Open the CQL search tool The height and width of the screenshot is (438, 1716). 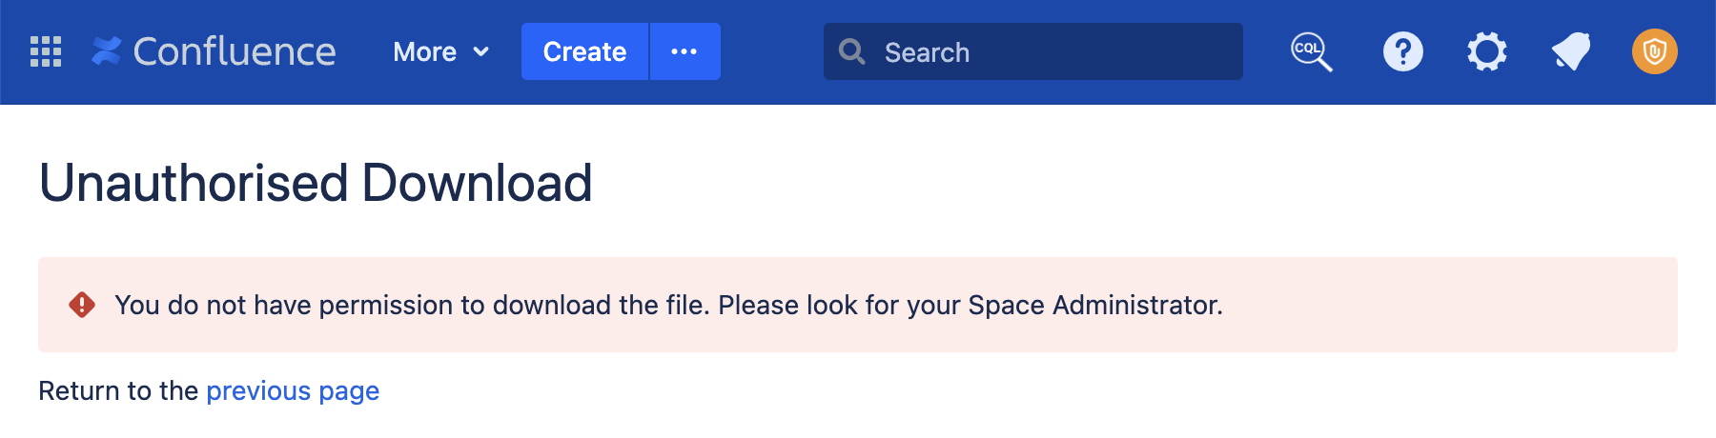[1311, 51]
